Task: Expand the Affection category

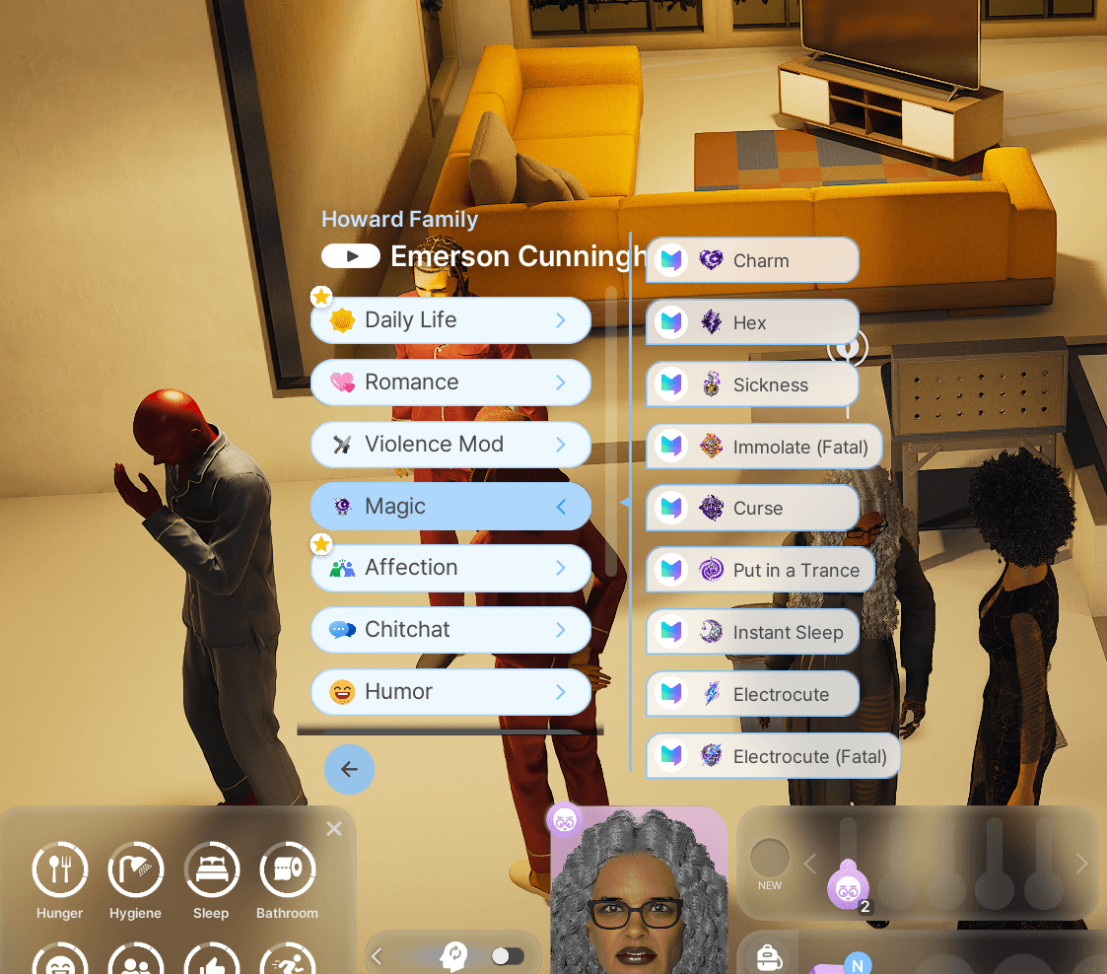Action: [450, 568]
